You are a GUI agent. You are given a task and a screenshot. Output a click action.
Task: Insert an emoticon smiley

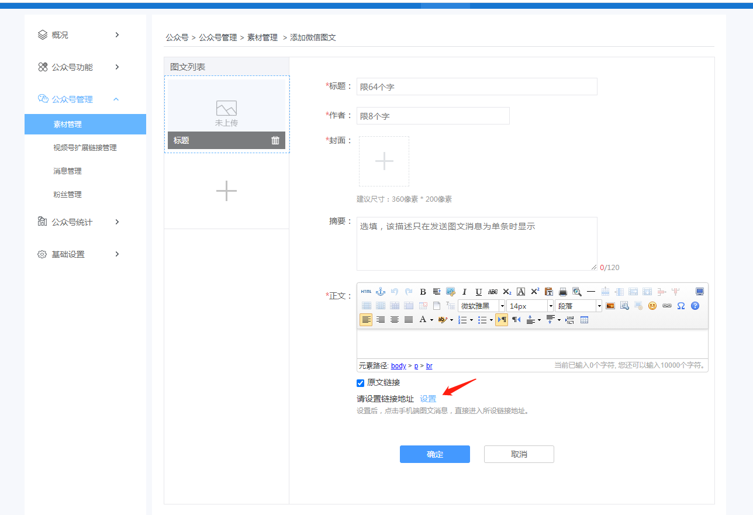tap(652, 306)
